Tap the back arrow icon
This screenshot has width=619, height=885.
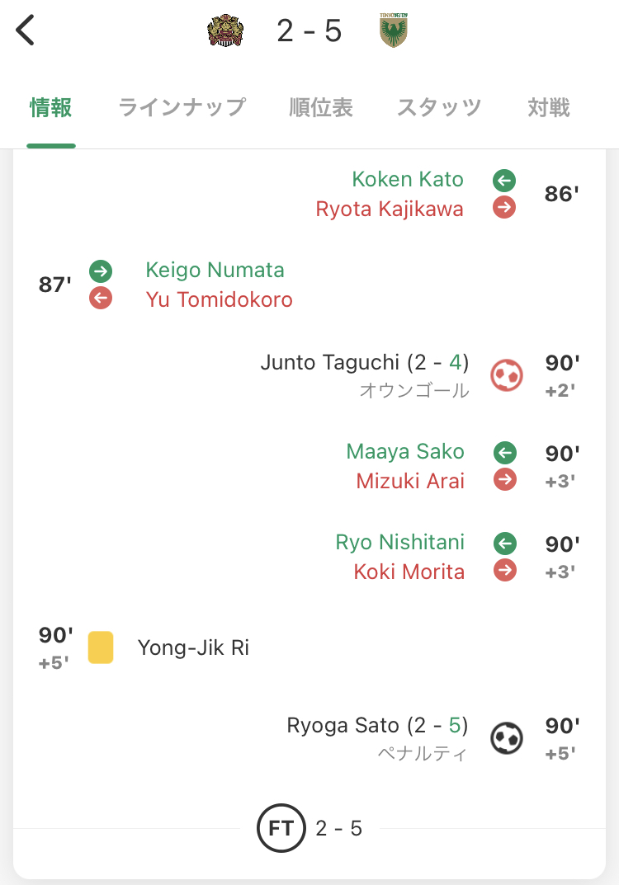click(26, 31)
